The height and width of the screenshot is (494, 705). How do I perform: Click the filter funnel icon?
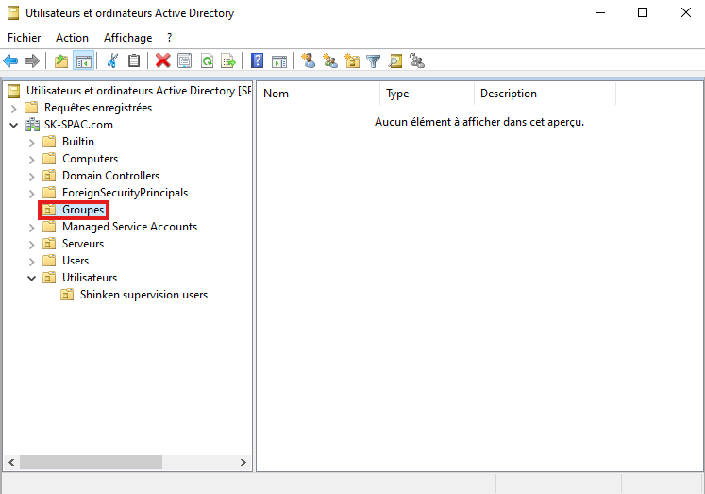374,61
